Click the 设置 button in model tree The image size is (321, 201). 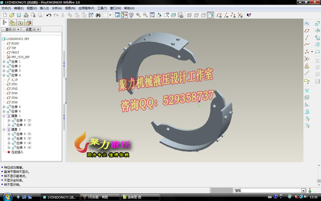coord(31,29)
